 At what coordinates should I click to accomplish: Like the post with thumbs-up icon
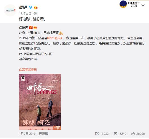pos(133,134)
